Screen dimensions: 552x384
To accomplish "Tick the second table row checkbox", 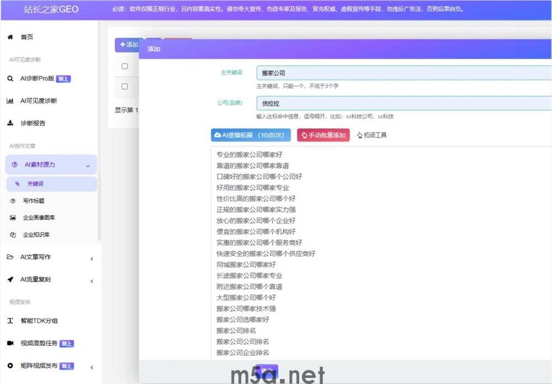I will [x=125, y=86].
